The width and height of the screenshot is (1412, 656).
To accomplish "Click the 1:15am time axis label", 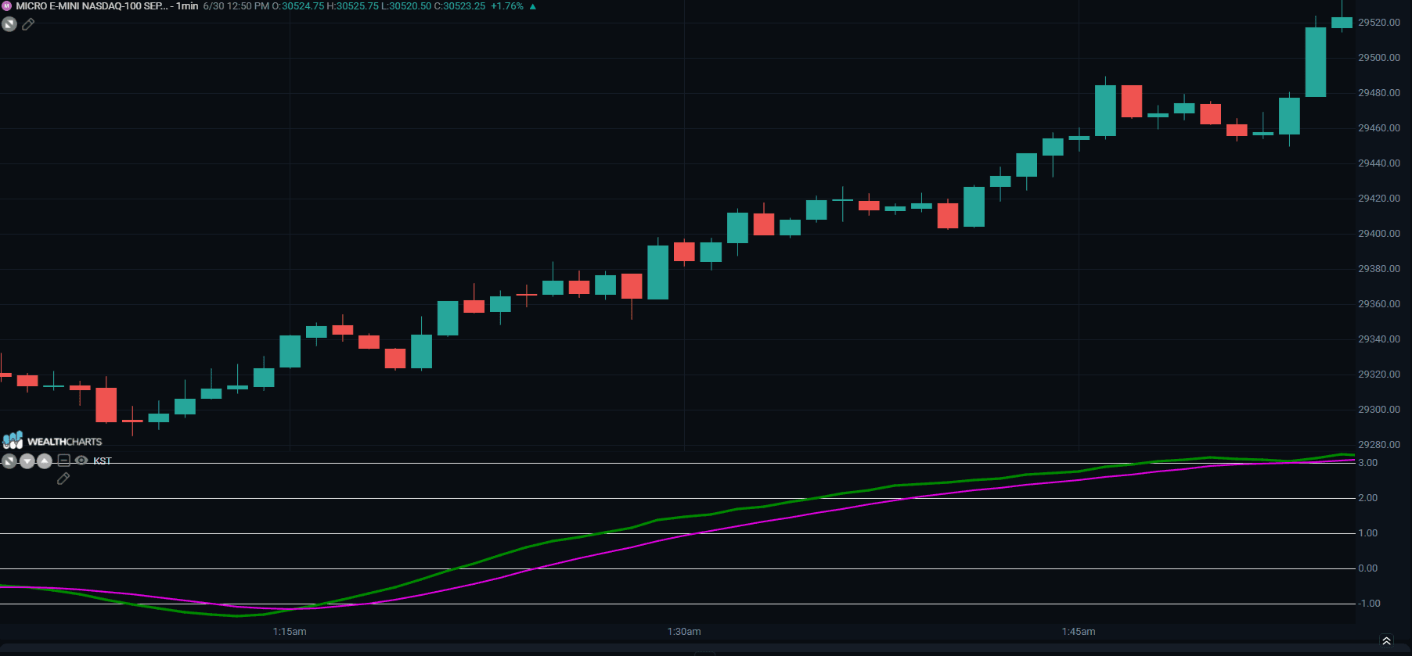I will (290, 632).
